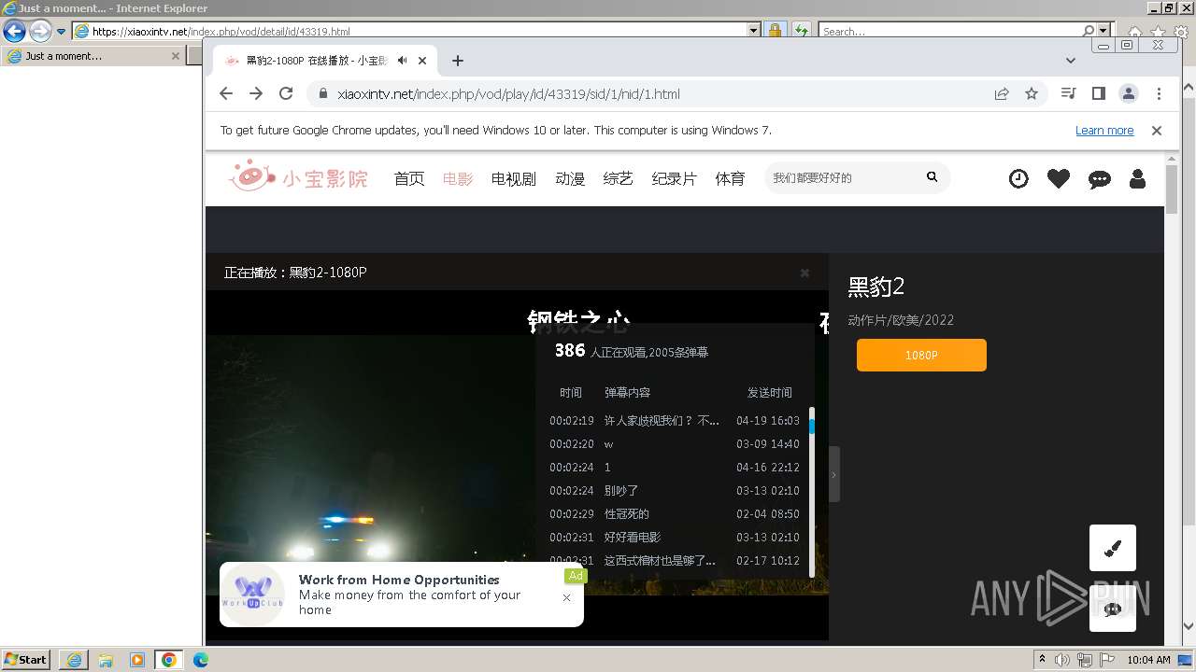Expand the IE search provider dropdown
Viewport: 1196px width, 672px height.
[x=1103, y=31]
